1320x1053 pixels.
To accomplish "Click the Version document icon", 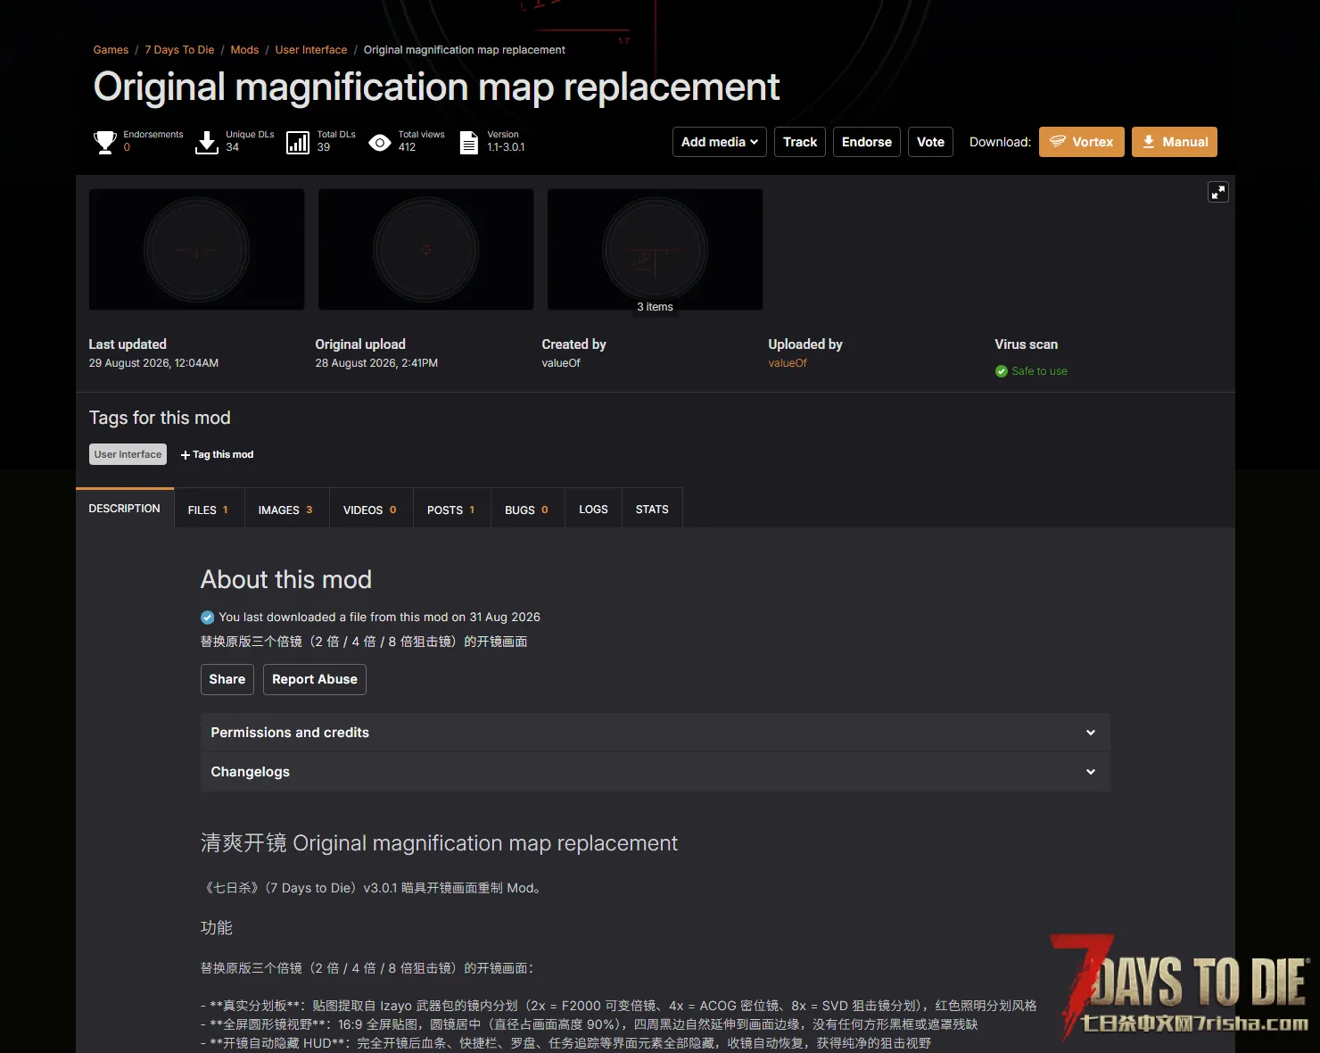I will coord(469,142).
